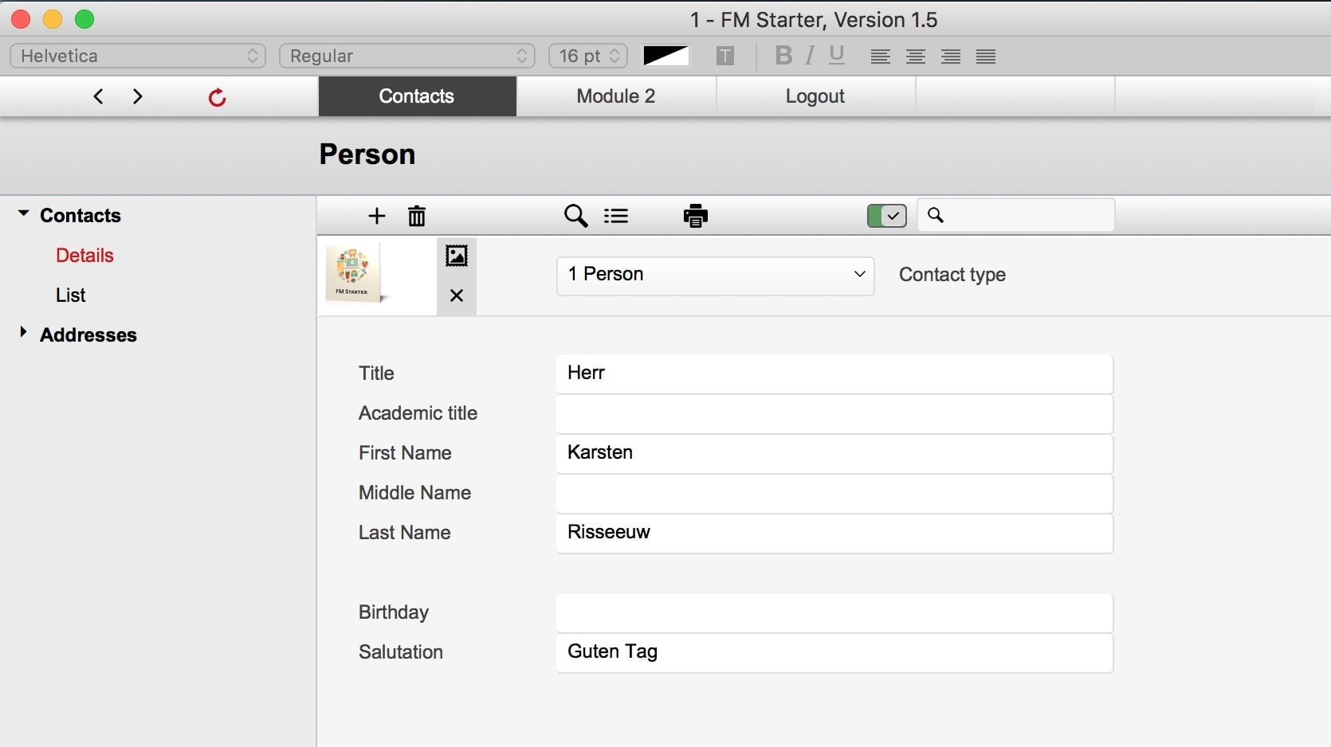Navigate back with the left arrow

pyautogui.click(x=98, y=96)
